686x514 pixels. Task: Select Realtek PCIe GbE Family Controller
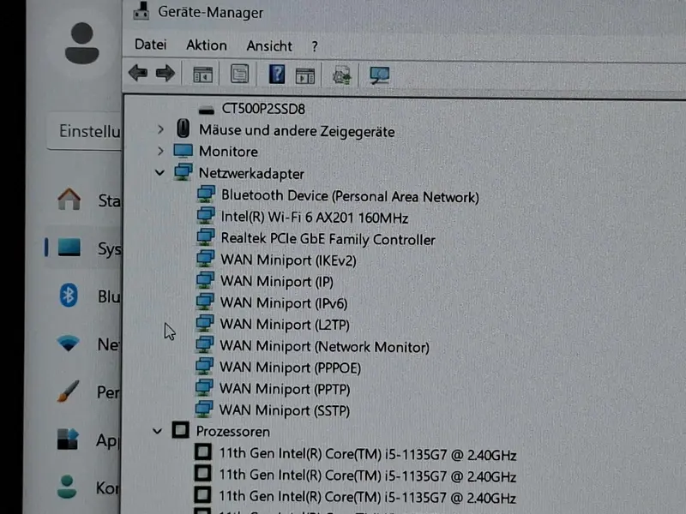(328, 239)
